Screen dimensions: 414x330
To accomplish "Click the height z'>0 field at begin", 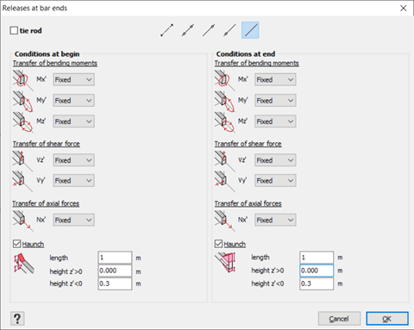I will (115, 271).
